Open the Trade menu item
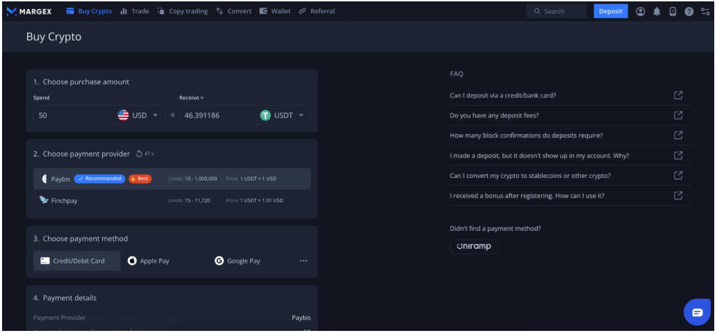 (135, 11)
